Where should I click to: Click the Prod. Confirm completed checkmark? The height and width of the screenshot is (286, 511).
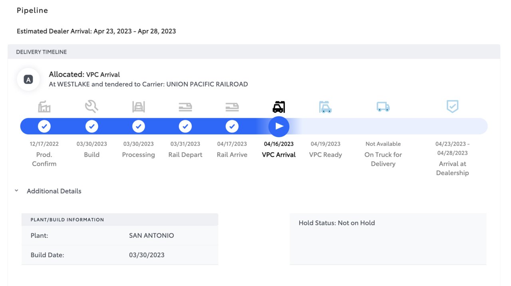[x=44, y=126]
